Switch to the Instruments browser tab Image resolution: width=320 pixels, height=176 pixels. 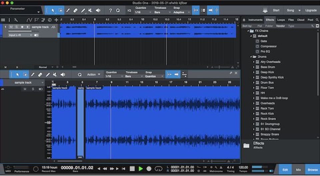tap(255, 20)
